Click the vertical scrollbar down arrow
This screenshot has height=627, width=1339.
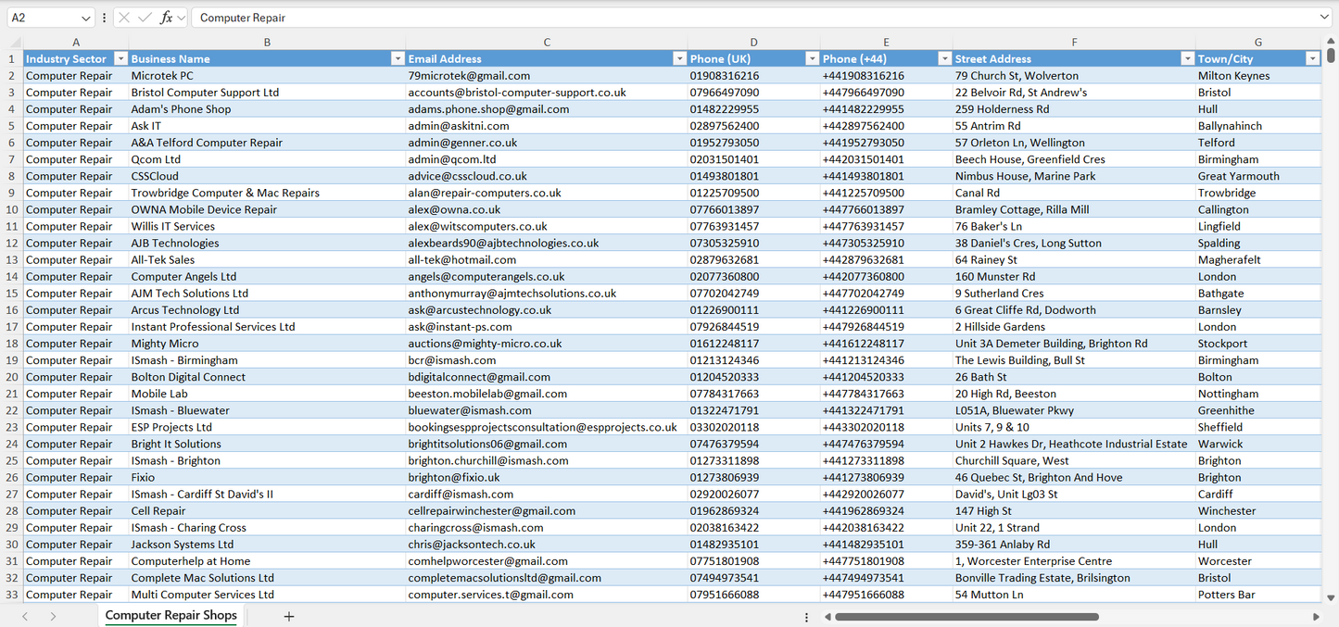pos(1332,598)
